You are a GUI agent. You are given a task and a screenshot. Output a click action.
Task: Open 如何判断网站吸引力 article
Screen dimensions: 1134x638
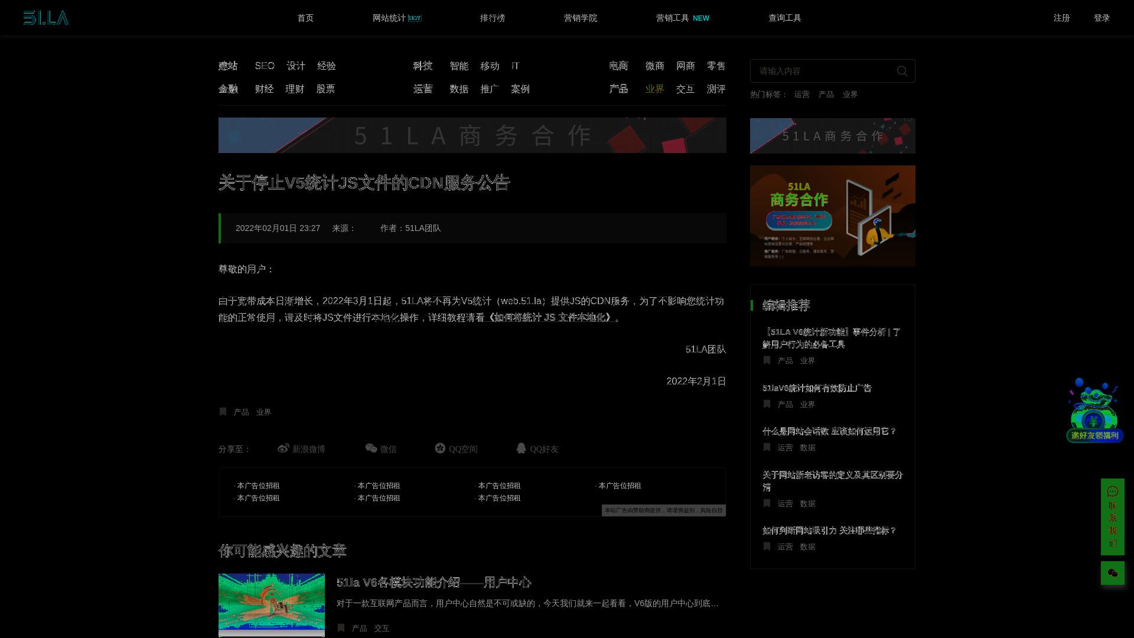pos(829,530)
